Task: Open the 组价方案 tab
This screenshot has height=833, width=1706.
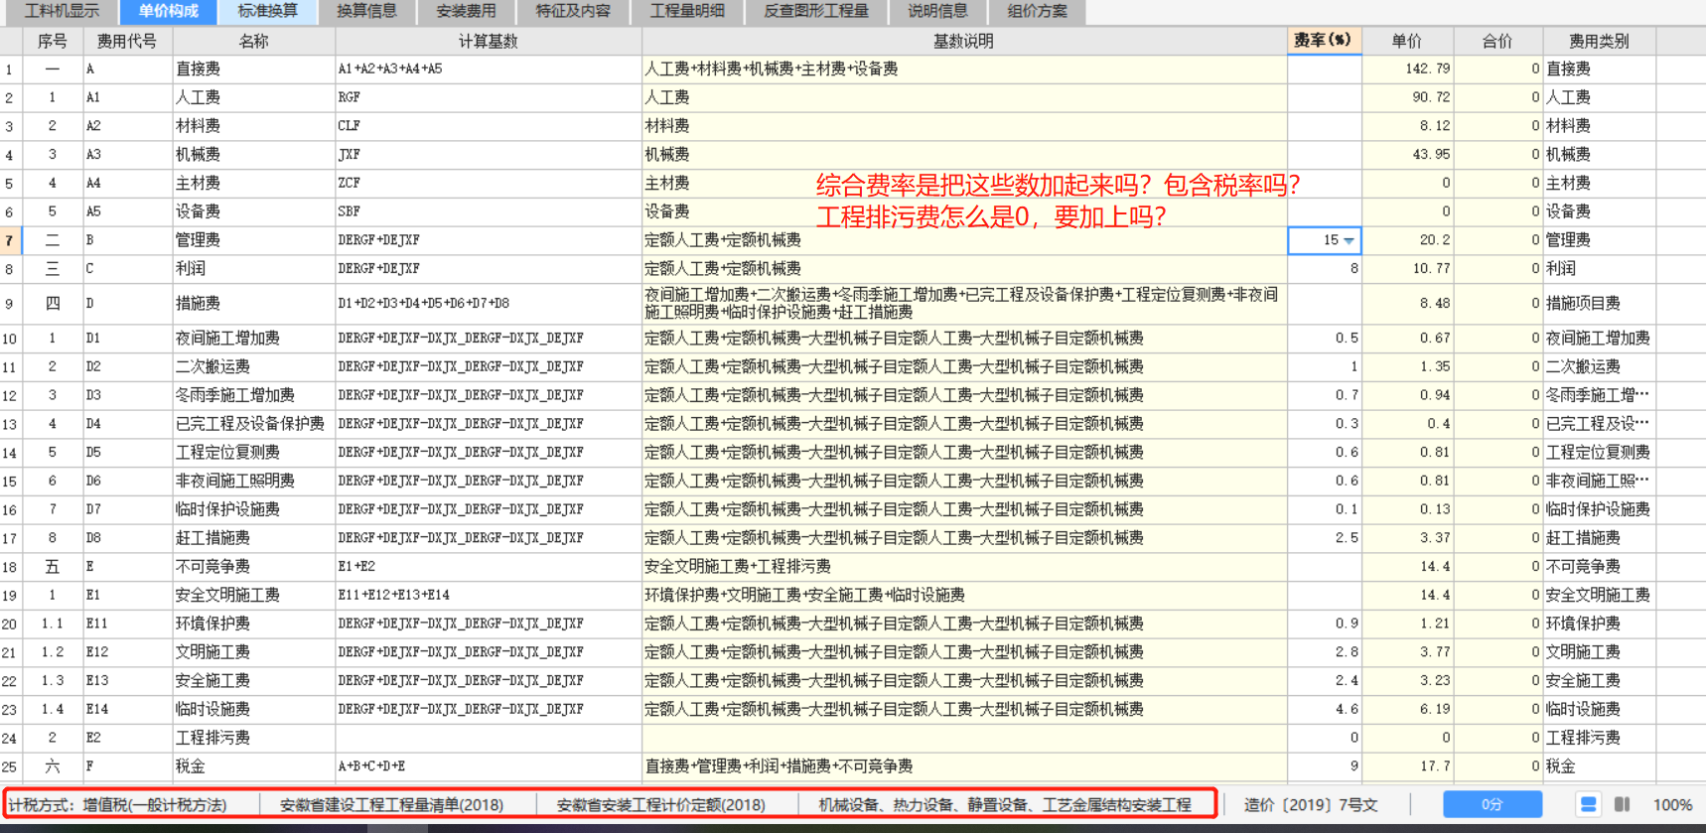Action: coord(1037,11)
